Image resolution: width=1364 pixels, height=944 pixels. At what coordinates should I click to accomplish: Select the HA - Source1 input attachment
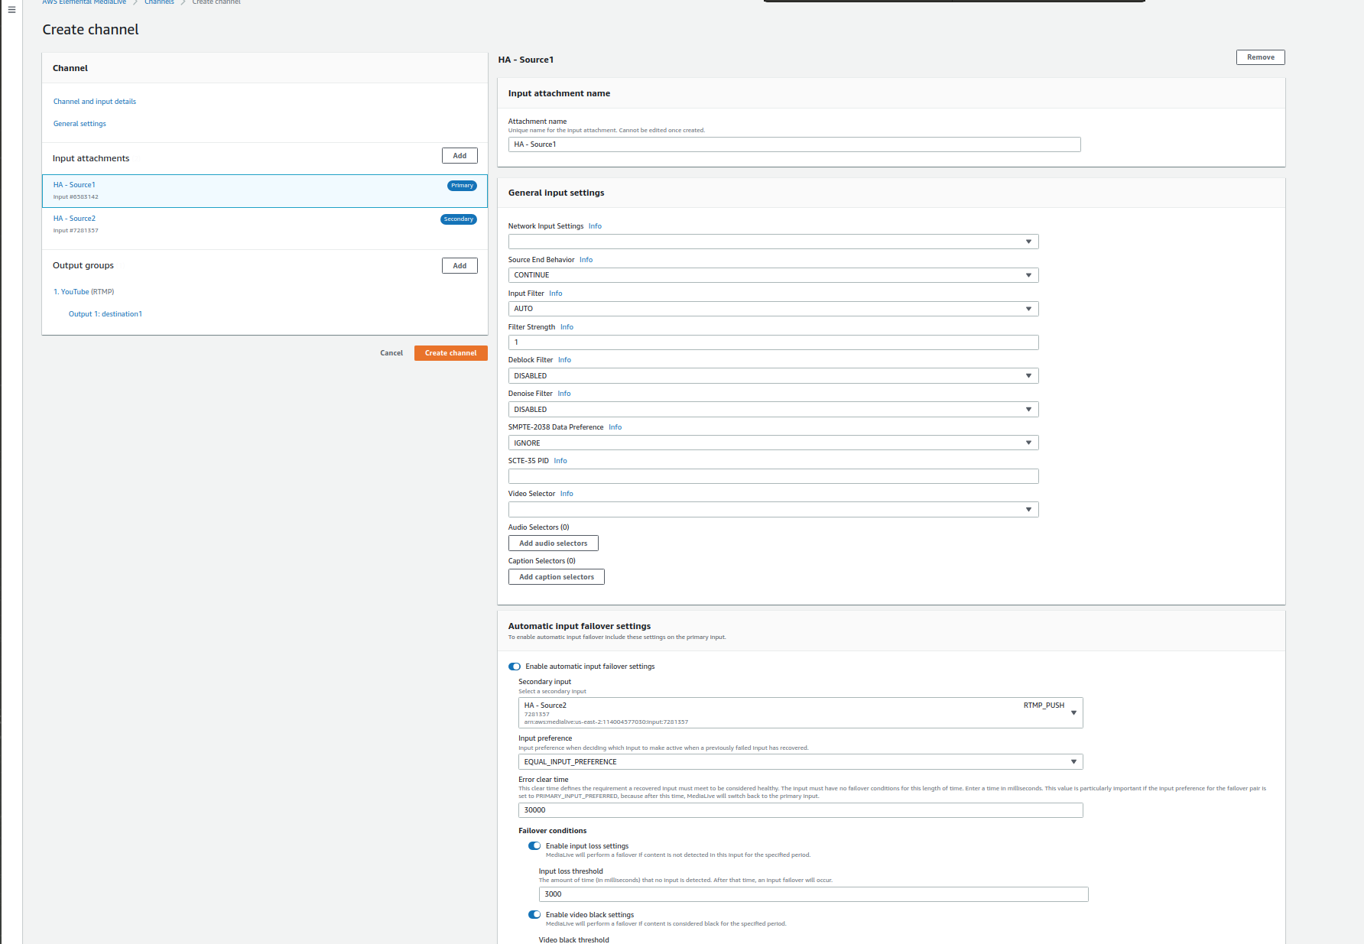(265, 191)
